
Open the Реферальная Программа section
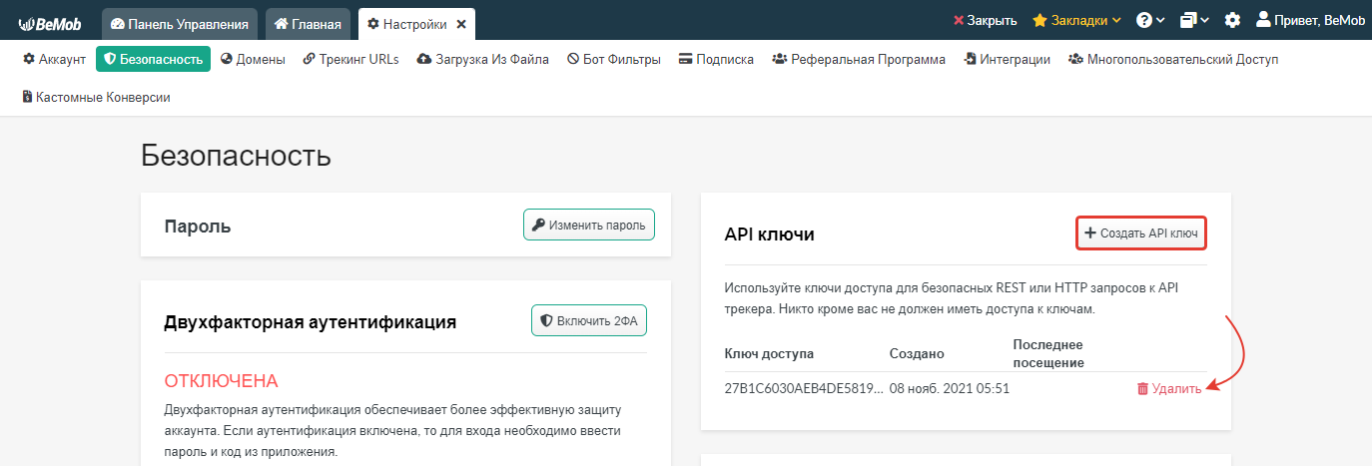click(858, 59)
